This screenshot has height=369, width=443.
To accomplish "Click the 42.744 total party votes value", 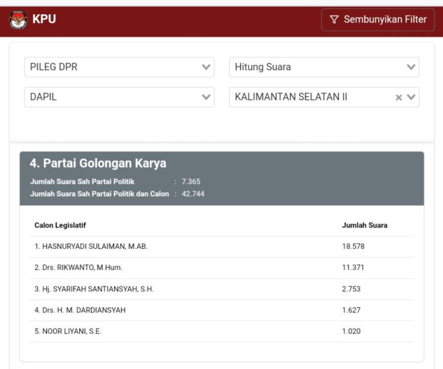I will (193, 194).
